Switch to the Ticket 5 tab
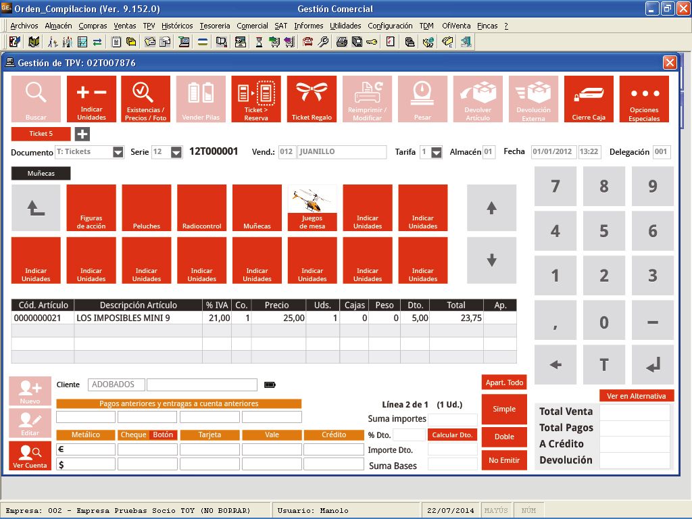Screen dimensions: 692x519 coord(41,134)
